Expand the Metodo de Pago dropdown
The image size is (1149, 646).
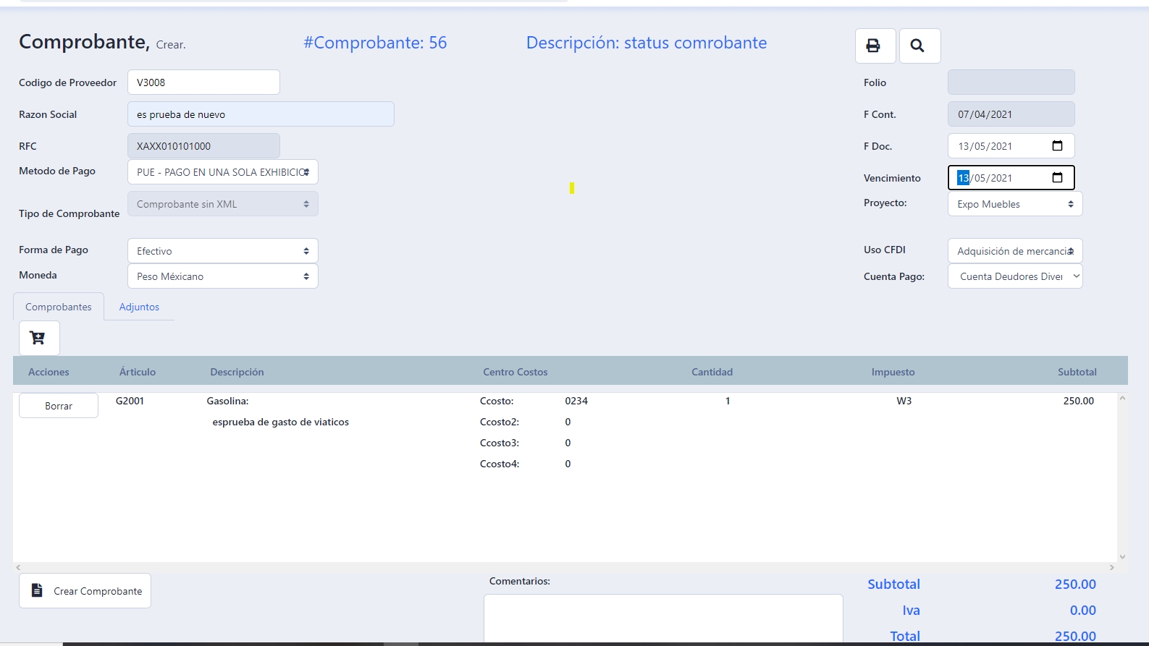pyautogui.click(x=222, y=172)
